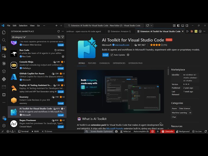Select the EXTENSION PACK tab
Image resolution: width=208 pixels, height=156 pixels.
(x=136, y=63)
